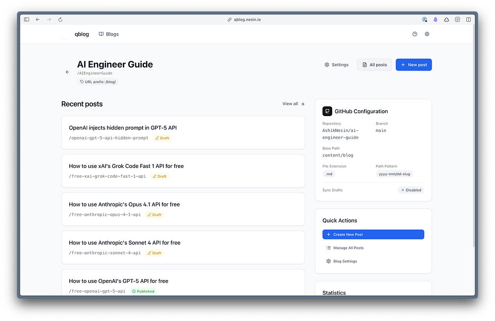Toggle the split view icon in browser toolbar
Viewport: 495px width, 321px height.
pos(468,20)
